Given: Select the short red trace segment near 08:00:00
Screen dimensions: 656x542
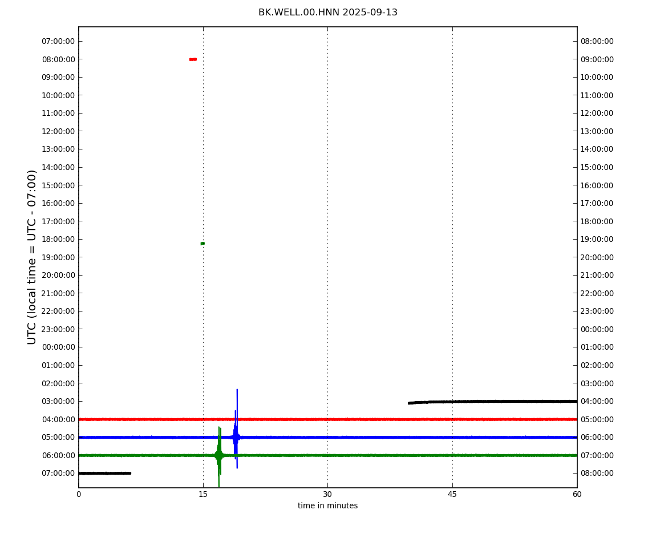Looking at the screenshot, I should (x=193, y=59).
